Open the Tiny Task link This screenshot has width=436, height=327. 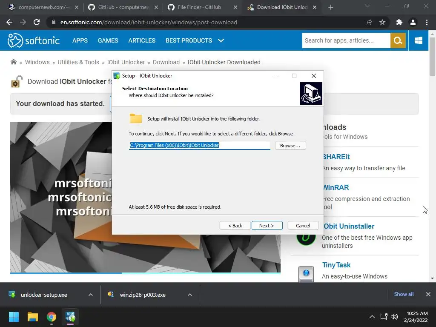(336, 265)
